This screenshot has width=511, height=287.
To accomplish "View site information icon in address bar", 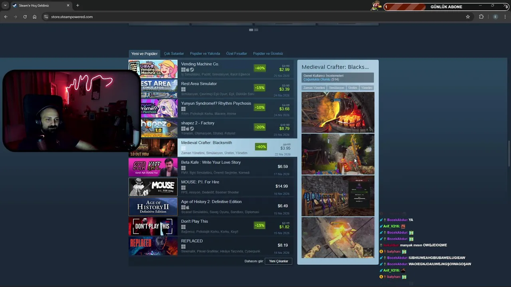I will point(46,17).
